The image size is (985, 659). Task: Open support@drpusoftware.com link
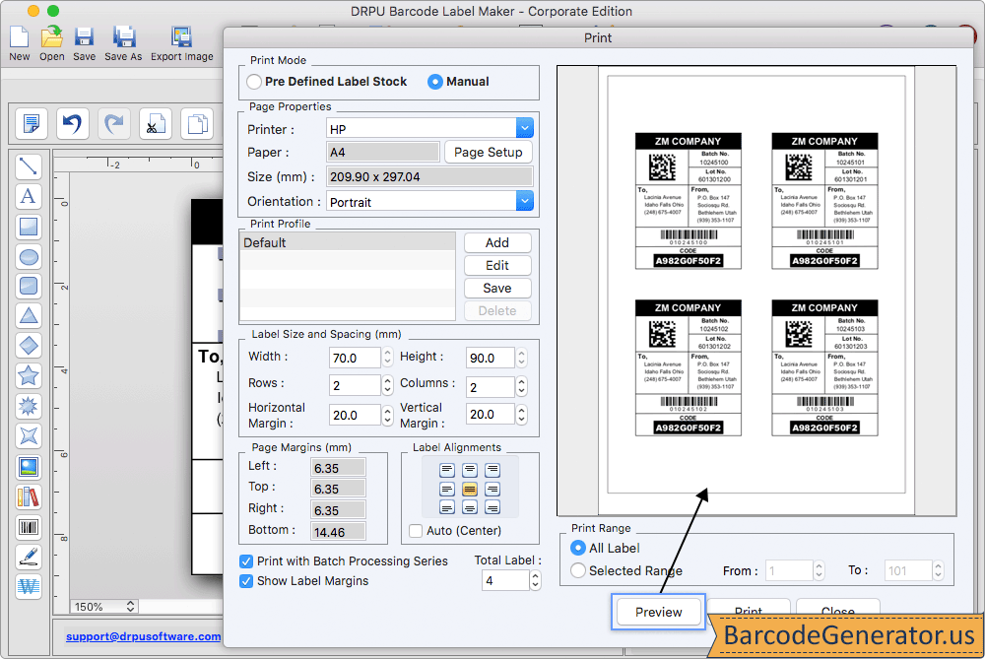(143, 636)
